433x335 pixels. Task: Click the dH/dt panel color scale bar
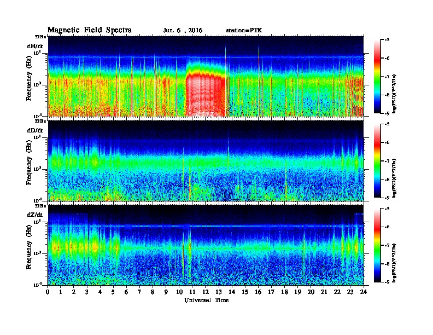point(377,77)
